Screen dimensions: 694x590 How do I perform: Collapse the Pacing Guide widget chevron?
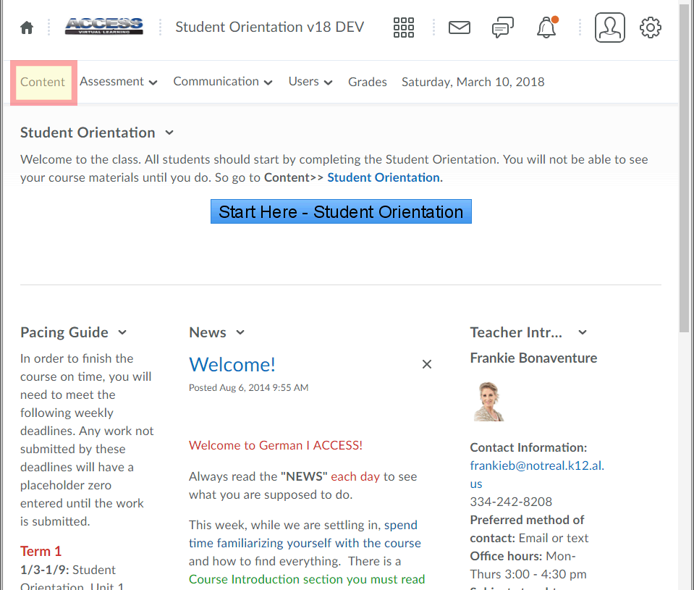(x=122, y=332)
